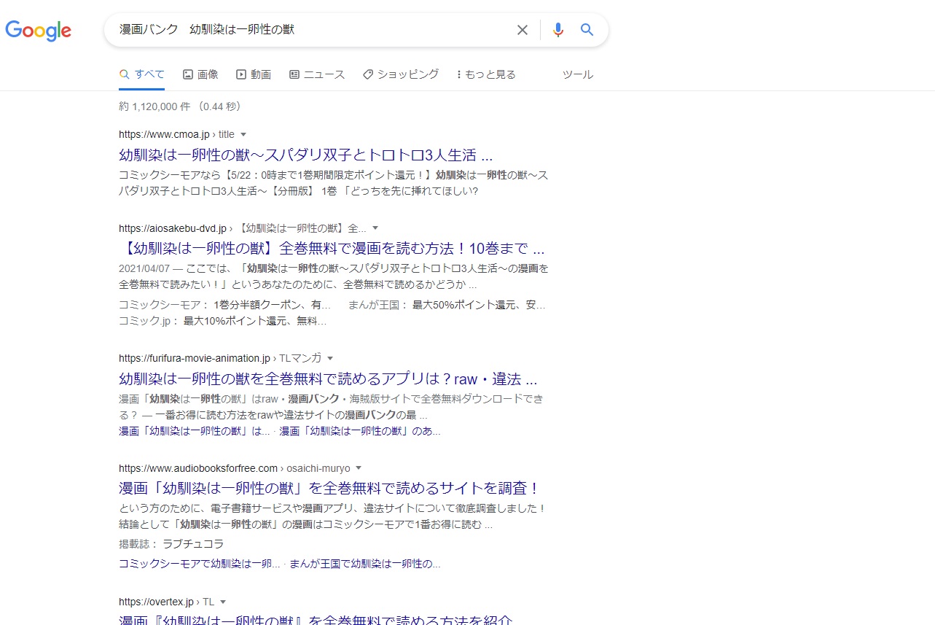This screenshot has height=625, width=935.
Task: Open the overtex.jp result title link
Action: 316,621
